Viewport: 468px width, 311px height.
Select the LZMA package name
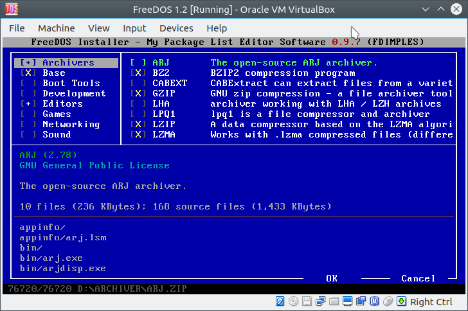tap(164, 134)
